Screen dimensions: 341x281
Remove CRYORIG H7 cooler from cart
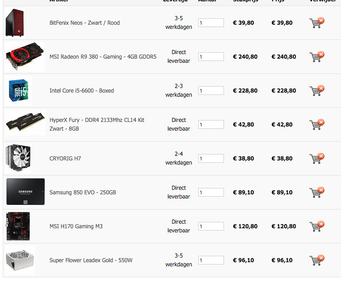tap(317, 158)
